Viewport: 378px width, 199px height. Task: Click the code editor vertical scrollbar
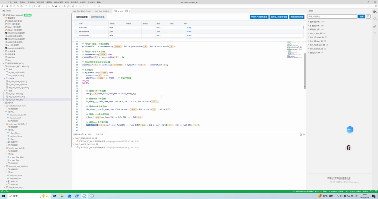(305, 71)
